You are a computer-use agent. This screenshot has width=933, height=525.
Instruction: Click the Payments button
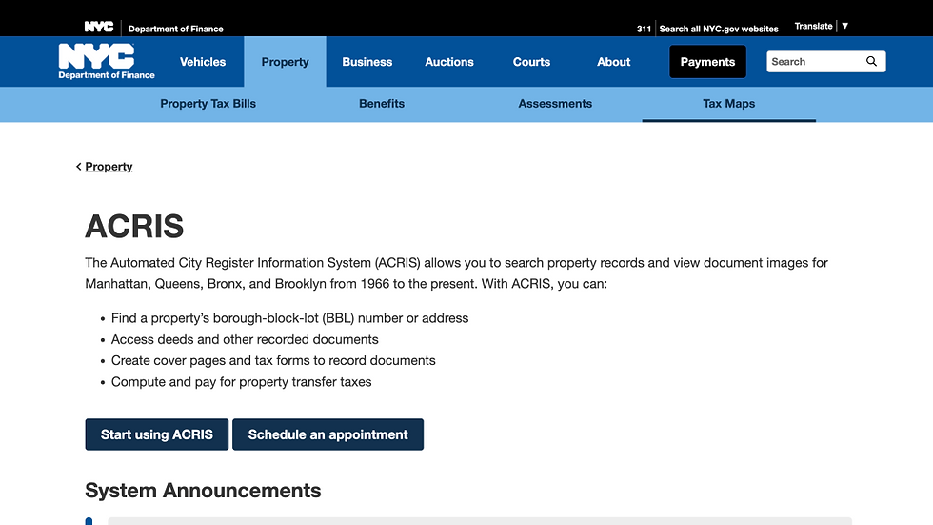tap(707, 61)
